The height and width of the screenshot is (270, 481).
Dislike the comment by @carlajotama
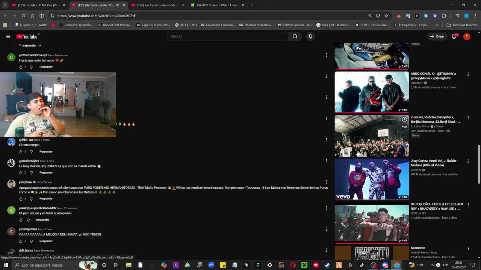[x=31, y=241]
